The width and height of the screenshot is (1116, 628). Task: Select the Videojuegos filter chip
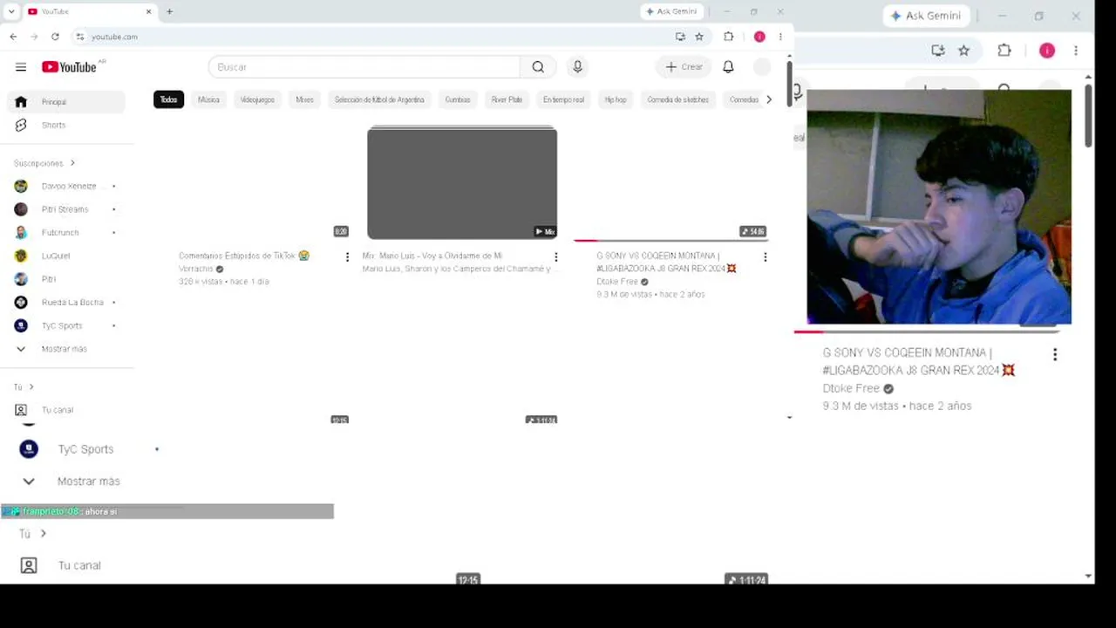click(257, 99)
